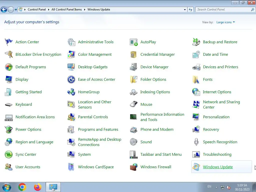Click the Display monitor icon

9,79
